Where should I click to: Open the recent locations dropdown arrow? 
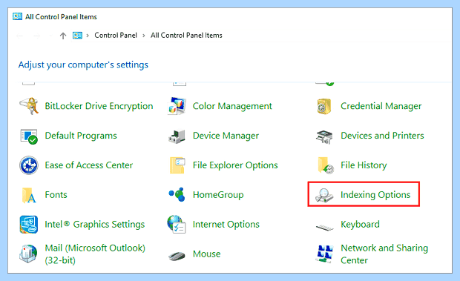[x=50, y=36]
